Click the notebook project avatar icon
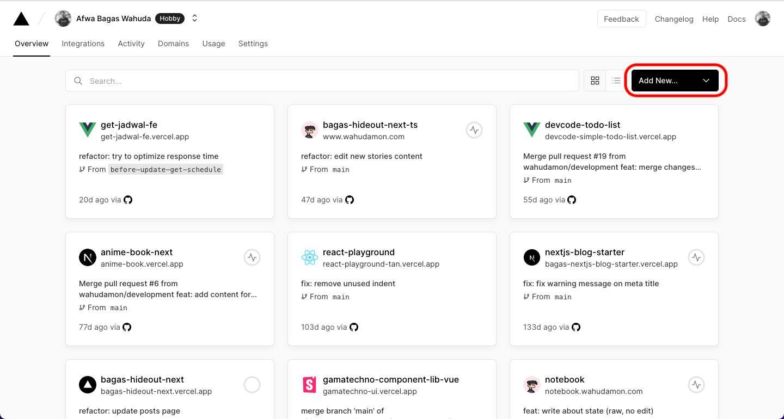This screenshot has height=419, width=784. (x=532, y=385)
